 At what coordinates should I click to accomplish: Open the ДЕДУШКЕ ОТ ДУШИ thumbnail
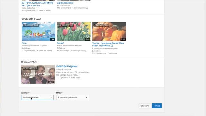(38, 74)
